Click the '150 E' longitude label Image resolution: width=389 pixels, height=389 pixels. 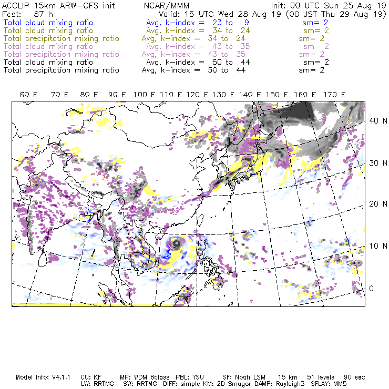click(x=277, y=95)
